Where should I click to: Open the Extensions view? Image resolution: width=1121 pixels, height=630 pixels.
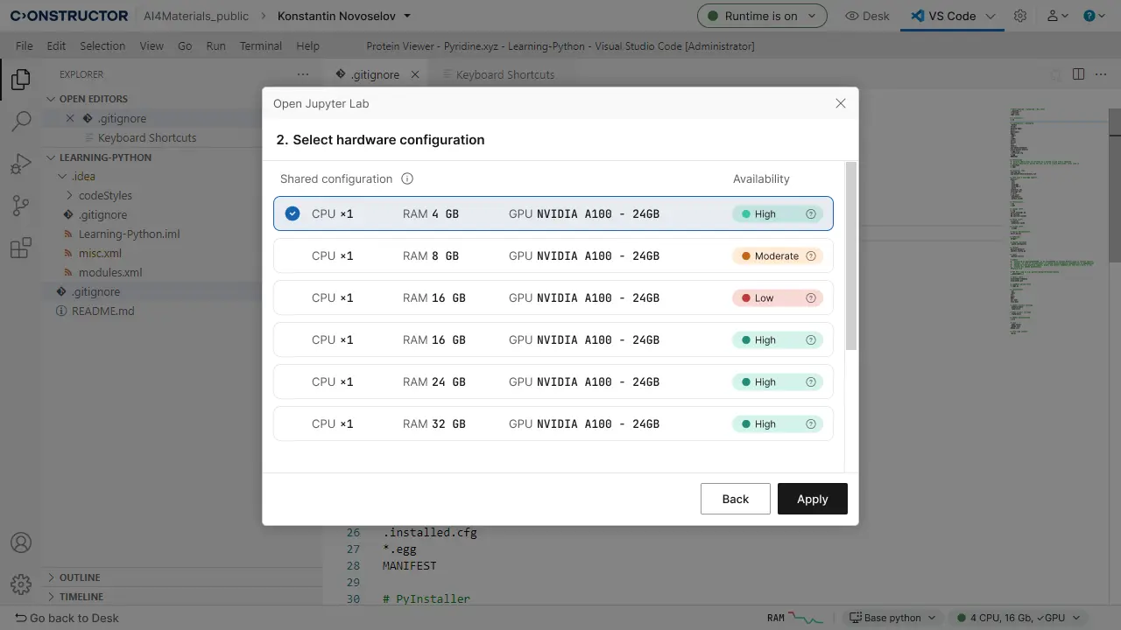[x=20, y=248]
